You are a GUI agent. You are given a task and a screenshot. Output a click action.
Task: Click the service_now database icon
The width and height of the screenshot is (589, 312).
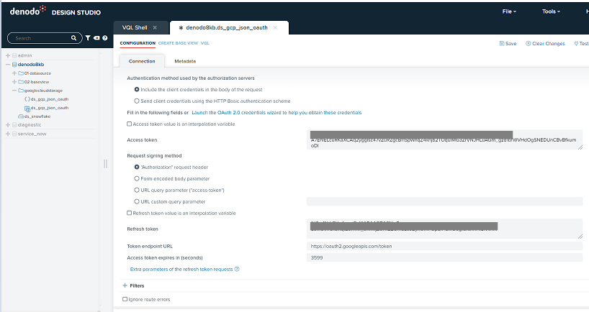pos(14,134)
